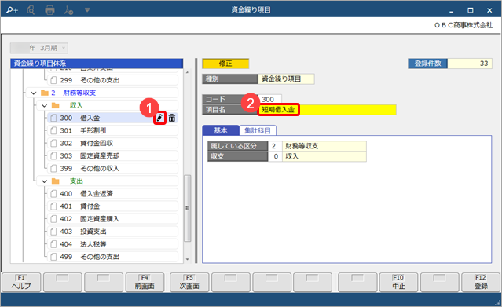The image size is (502, 307).
Task: Collapse the 収入 folder node
Action: click(x=44, y=105)
